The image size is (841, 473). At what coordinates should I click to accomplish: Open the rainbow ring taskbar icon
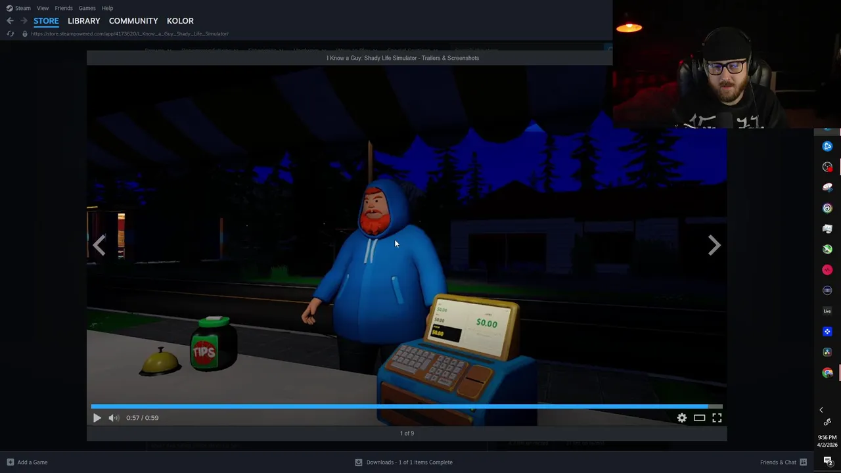pos(827,208)
